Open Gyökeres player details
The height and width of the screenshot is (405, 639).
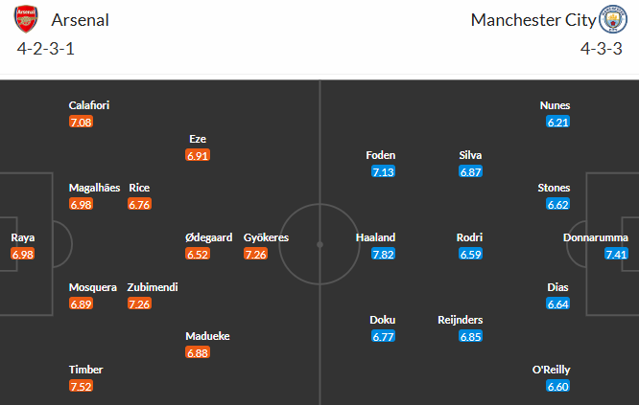pos(266,237)
